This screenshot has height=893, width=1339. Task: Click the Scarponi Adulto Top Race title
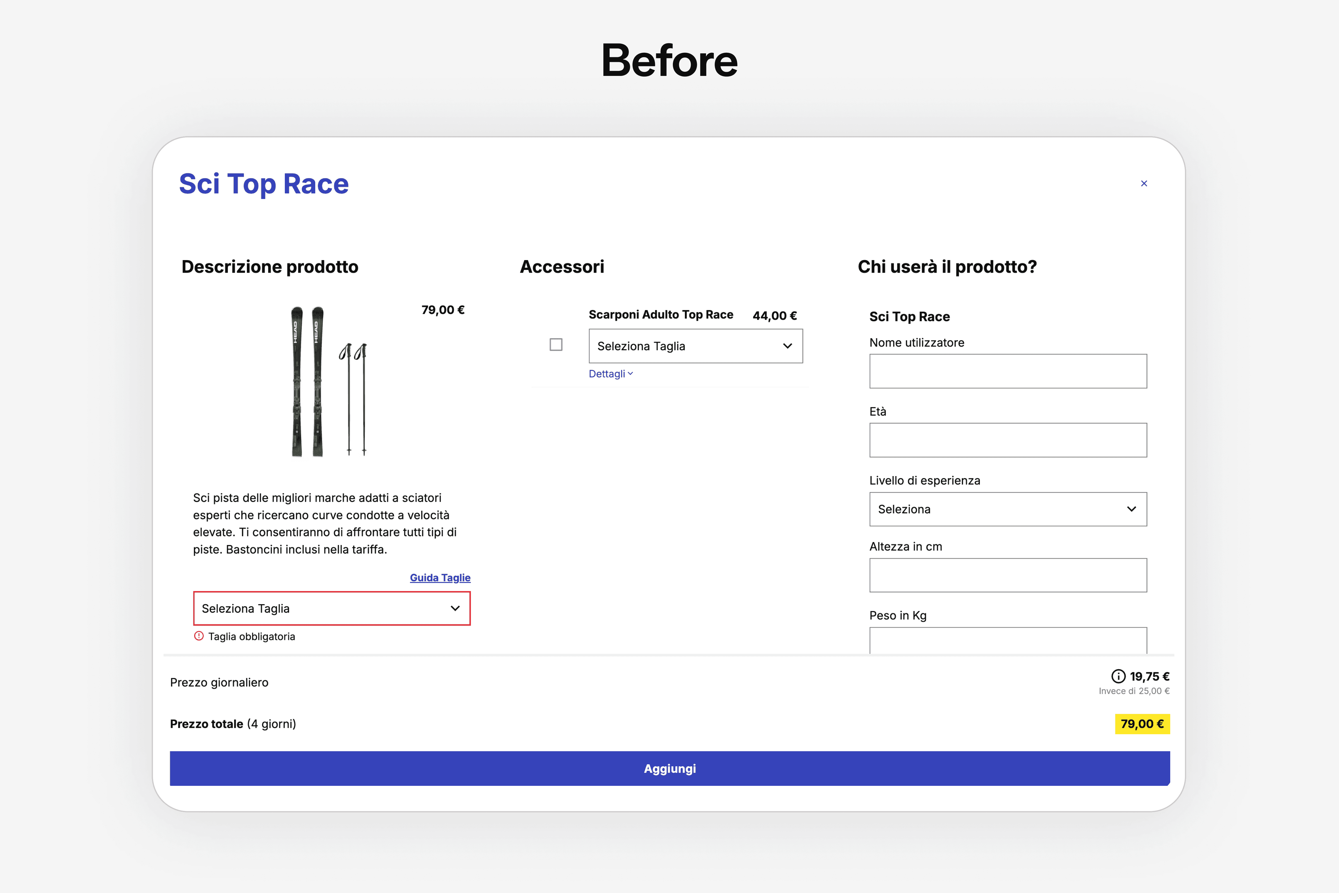tap(660, 315)
